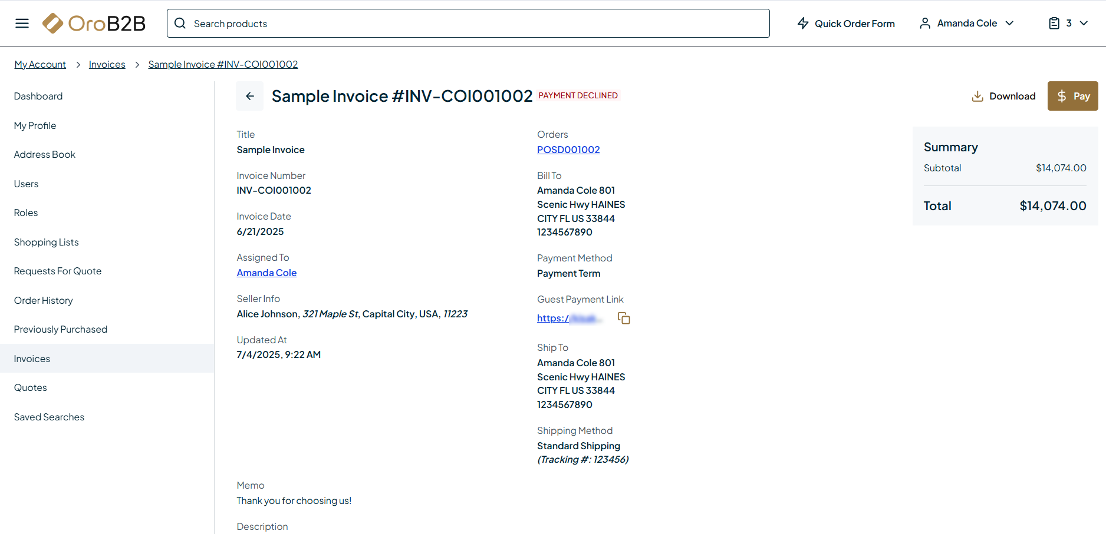Open the guest payment https link
1106x534 pixels.
point(570,318)
